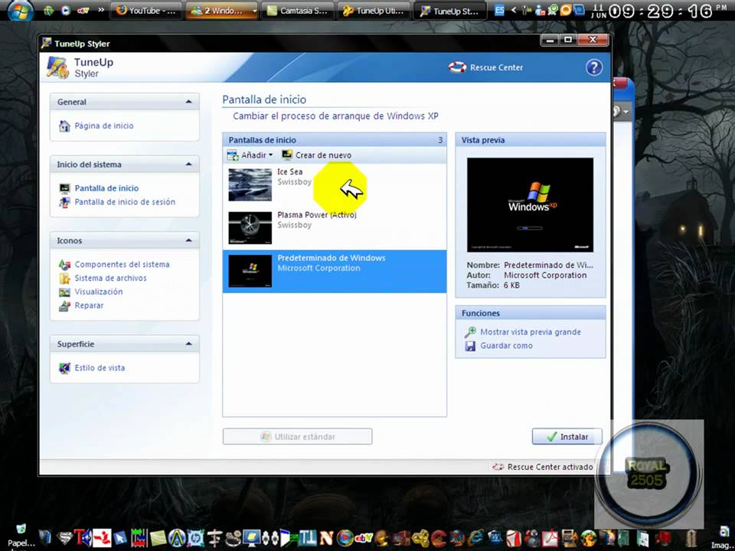Image resolution: width=735 pixels, height=551 pixels.
Task: Open Estilo de vista link
Action: 100,368
